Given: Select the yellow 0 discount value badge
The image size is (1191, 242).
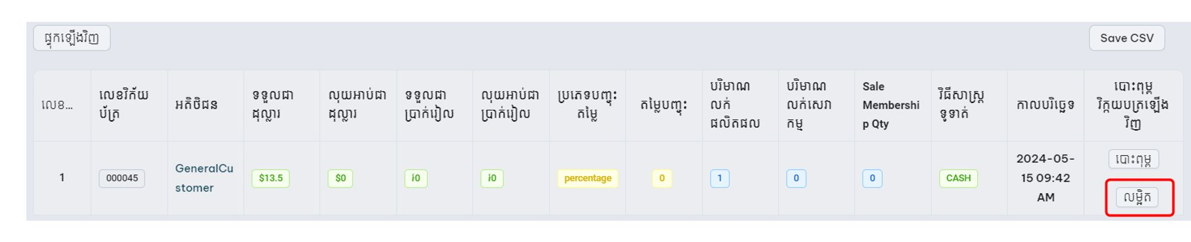Looking at the screenshot, I should 662,178.
